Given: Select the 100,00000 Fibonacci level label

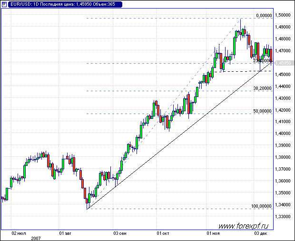Looking at the screenshot, I should (x=261, y=206).
